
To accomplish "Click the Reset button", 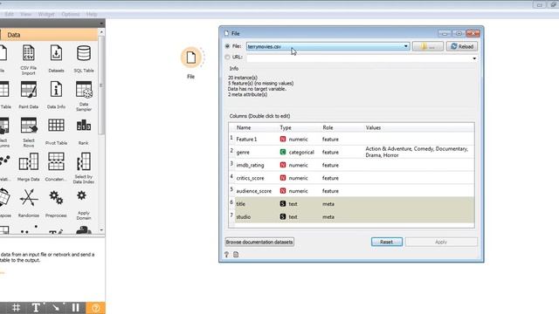I will coord(387,242).
